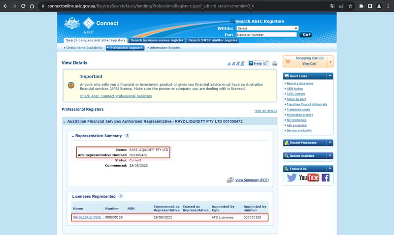The width and height of the screenshot is (394, 235).
Task: Open the browser home icon
Action: pyautogui.click(x=32, y=6)
